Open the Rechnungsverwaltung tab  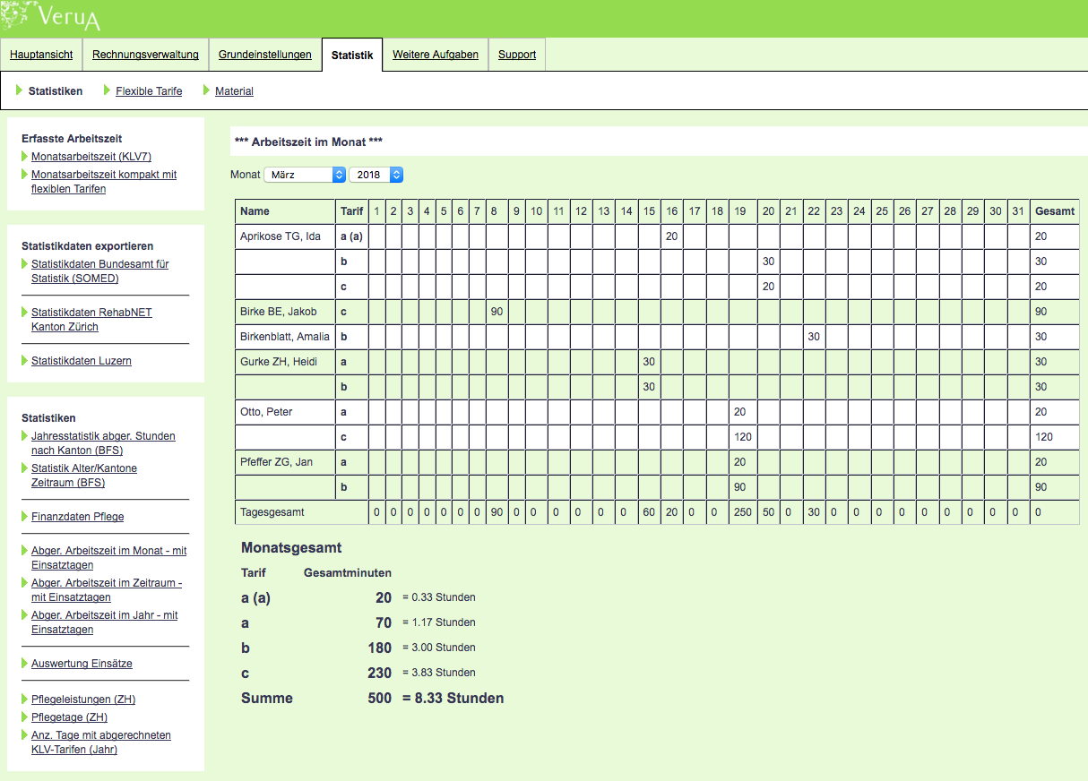coord(145,55)
